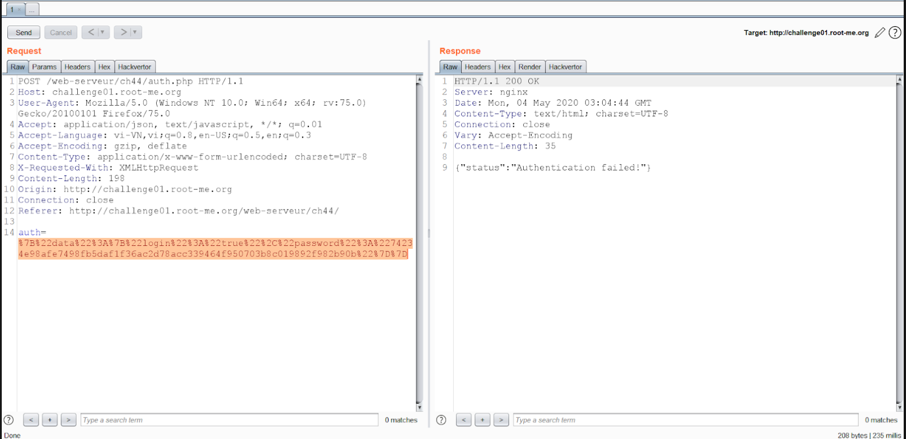Go to next match in request search
This screenshot has height=439, width=906.
pyautogui.click(x=68, y=420)
